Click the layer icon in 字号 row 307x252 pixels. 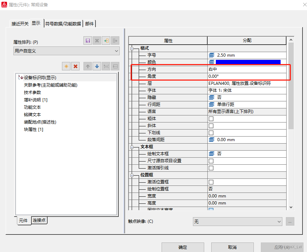(x=212, y=55)
